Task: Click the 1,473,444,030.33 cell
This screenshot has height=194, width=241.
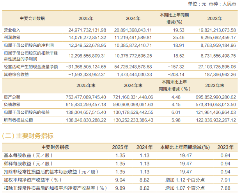Action: (134, 74)
